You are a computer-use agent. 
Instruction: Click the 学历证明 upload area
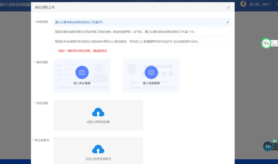[98, 115]
